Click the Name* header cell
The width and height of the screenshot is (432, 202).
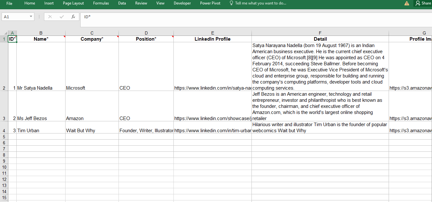(41, 39)
